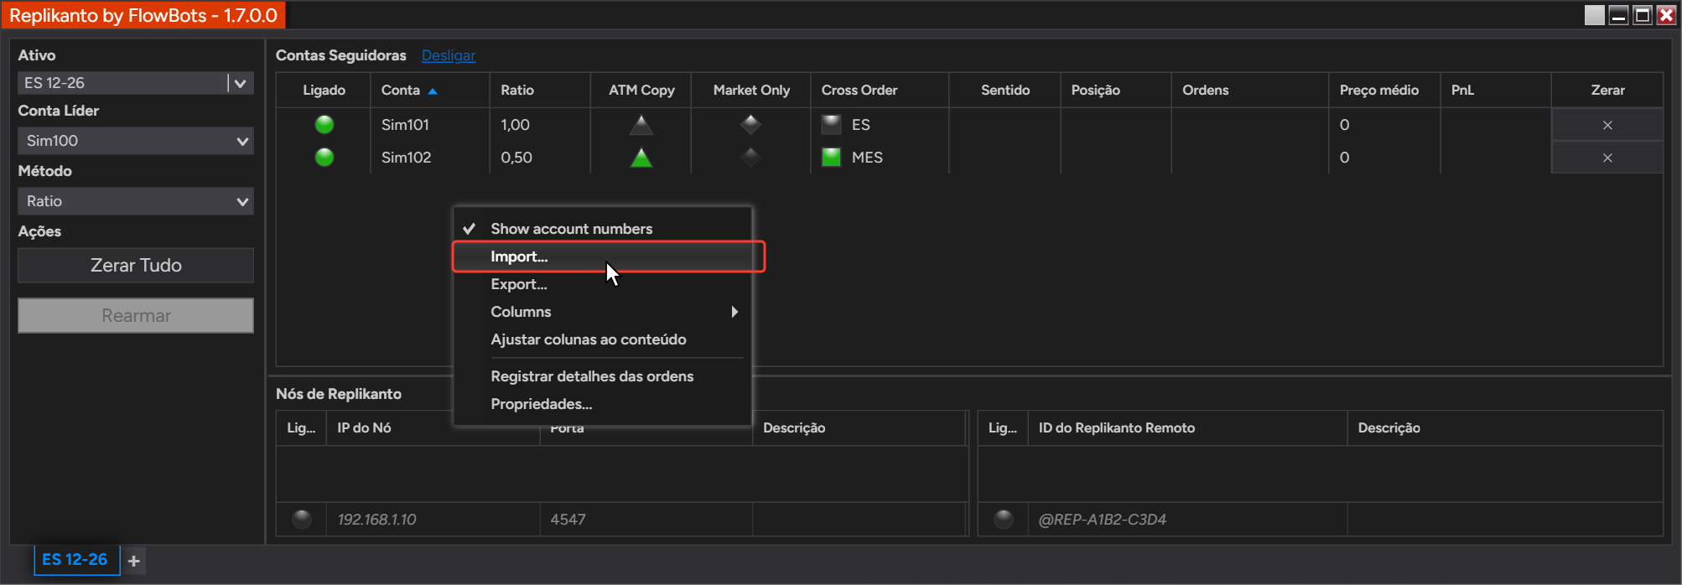
Task: Click the 4547 port cell
Action: [x=646, y=520]
